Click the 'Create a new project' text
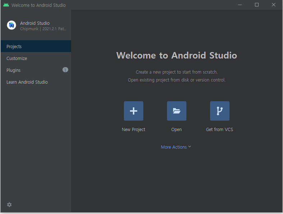 [x=176, y=72]
